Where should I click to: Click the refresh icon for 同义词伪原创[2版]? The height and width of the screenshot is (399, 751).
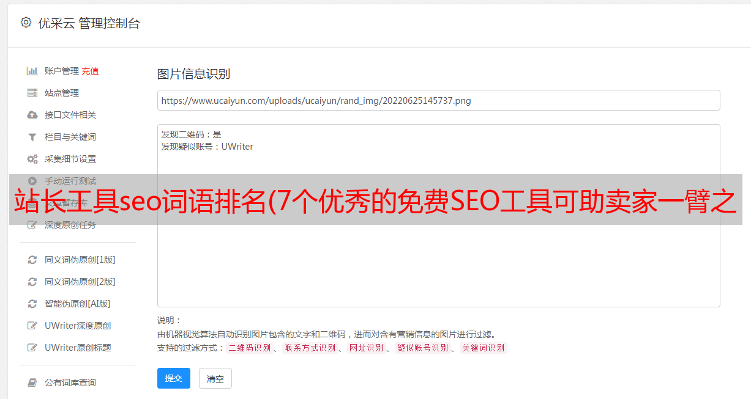[32, 282]
